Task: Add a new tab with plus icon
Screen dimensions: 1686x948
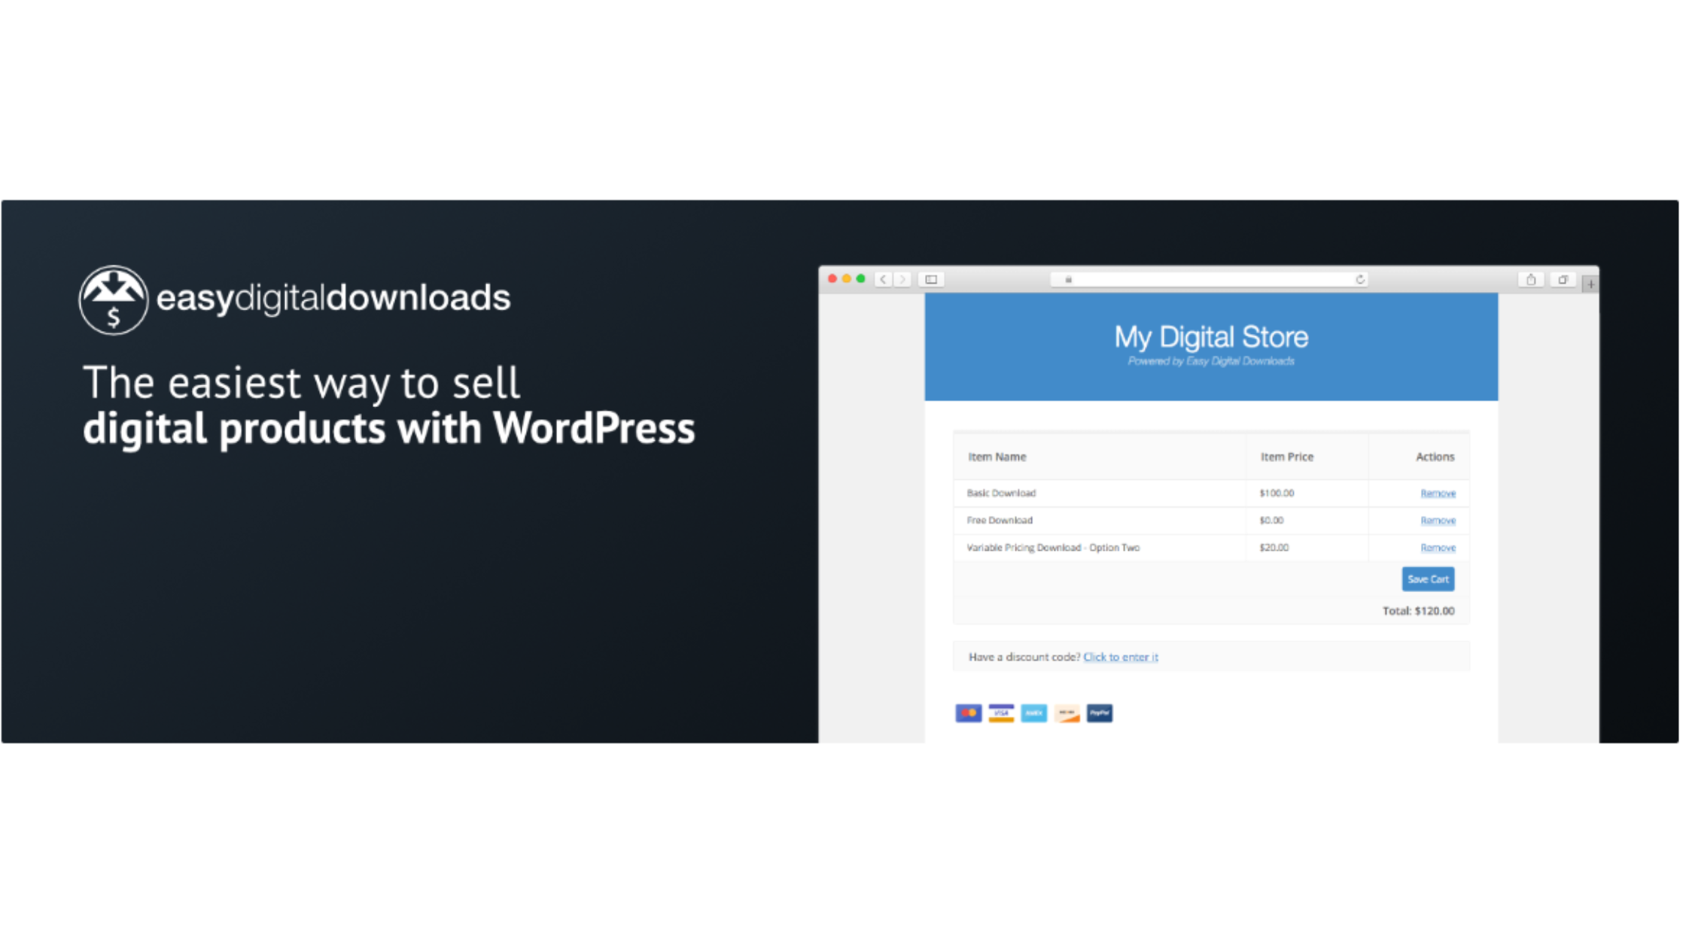Action: 1590,284
